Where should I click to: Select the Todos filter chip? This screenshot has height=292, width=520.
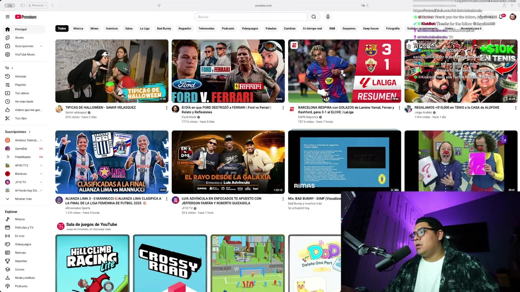click(62, 28)
